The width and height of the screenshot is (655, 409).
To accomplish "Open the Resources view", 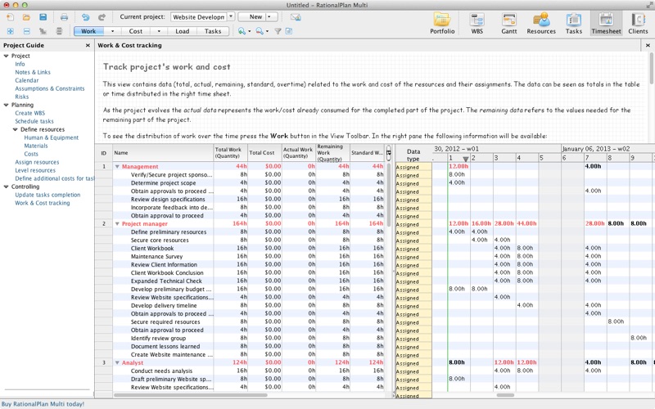I will point(540,22).
